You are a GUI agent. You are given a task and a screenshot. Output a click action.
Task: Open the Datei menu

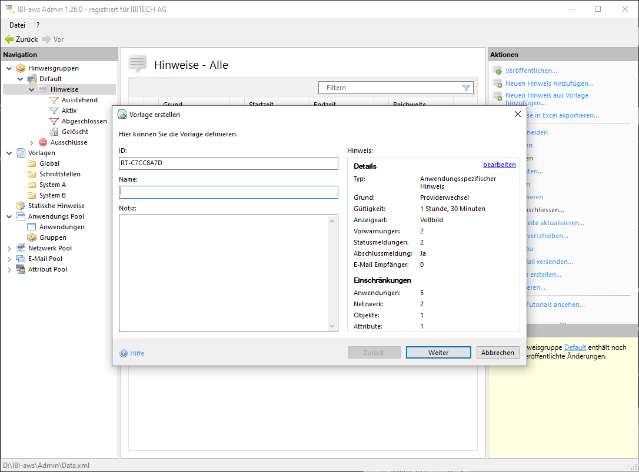(x=17, y=25)
